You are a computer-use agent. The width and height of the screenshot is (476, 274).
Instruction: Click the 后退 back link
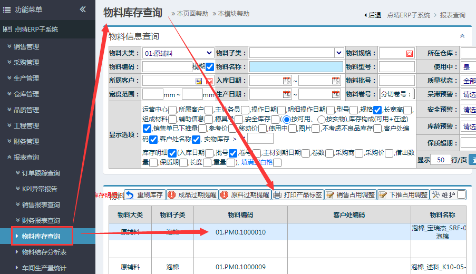[372, 15]
